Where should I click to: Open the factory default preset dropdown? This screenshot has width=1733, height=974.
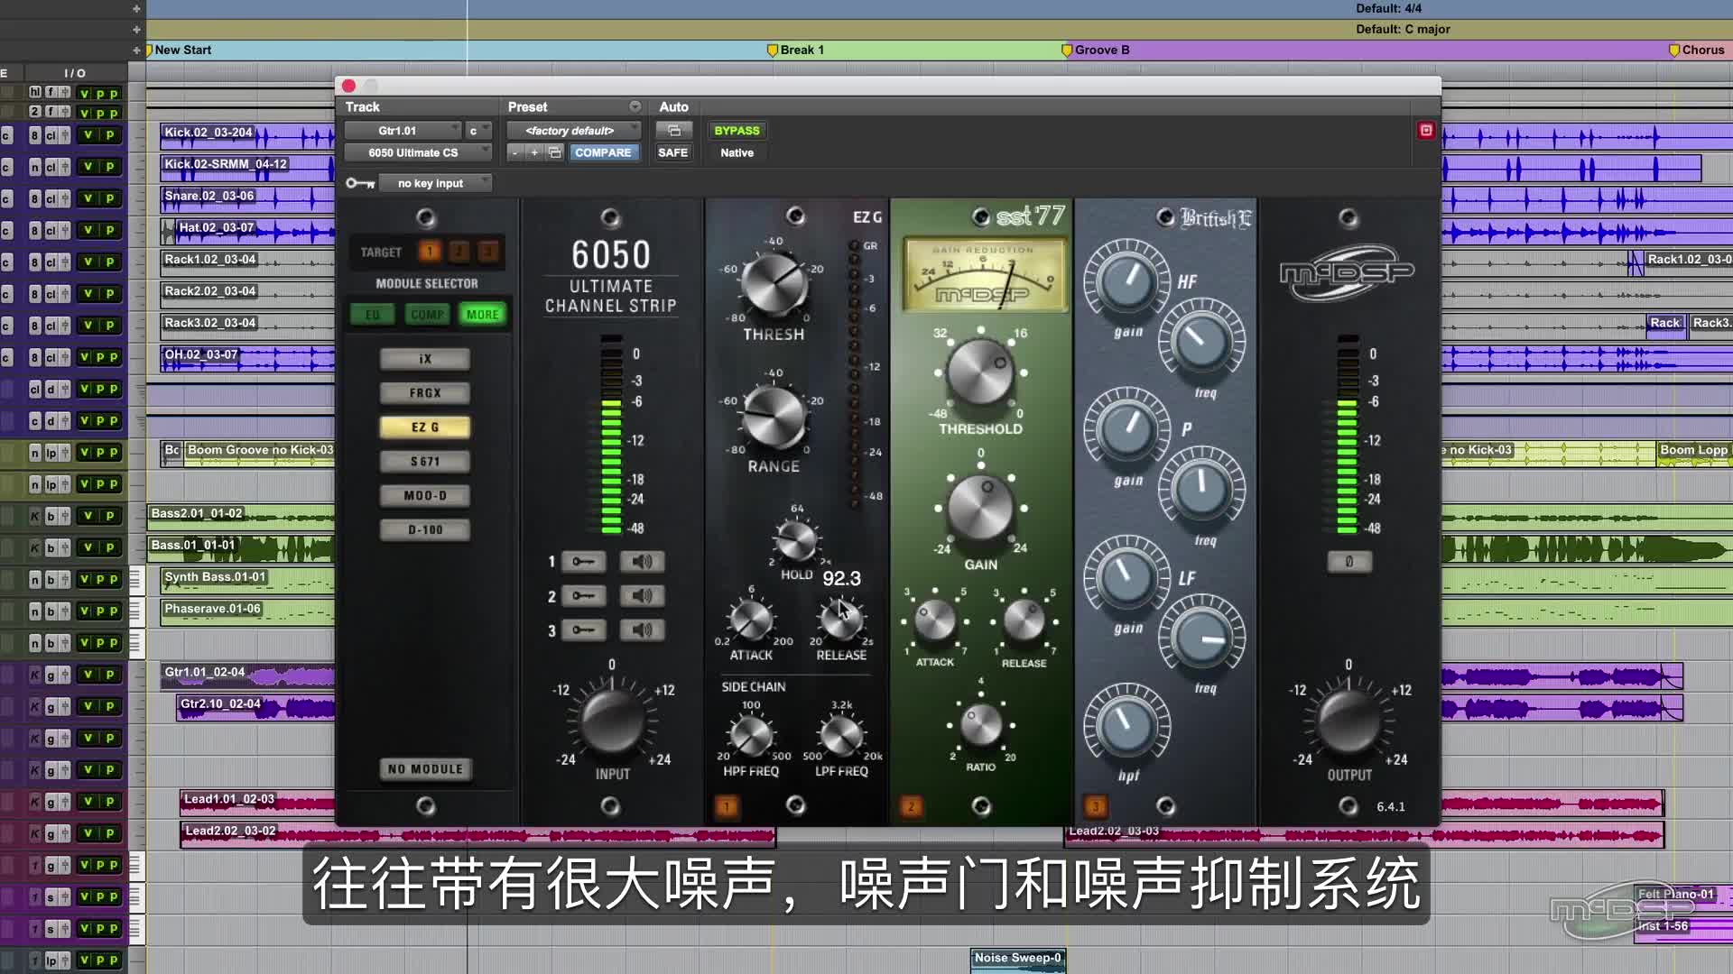574,131
